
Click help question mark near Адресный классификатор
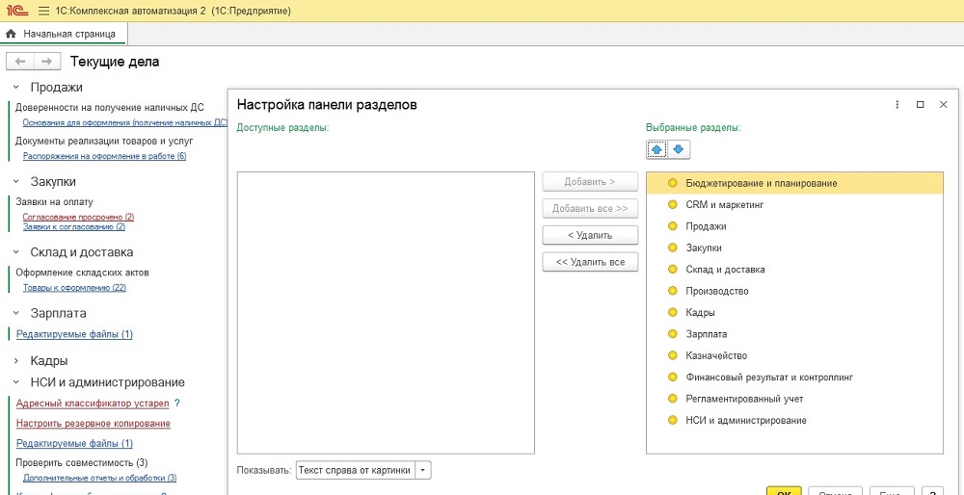point(177,404)
